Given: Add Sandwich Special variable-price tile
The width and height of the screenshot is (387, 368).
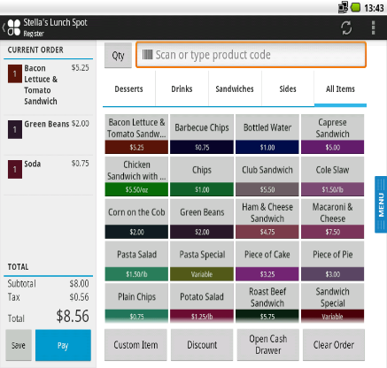Looking at the screenshot, I should pos(332,303).
